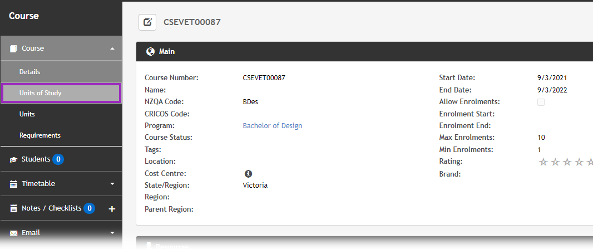Click the NZQA Code value BDes
The width and height of the screenshot is (593, 249).
(x=250, y=102)
